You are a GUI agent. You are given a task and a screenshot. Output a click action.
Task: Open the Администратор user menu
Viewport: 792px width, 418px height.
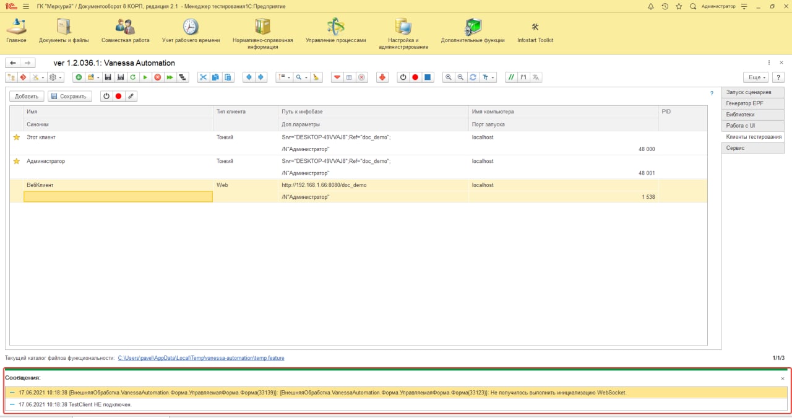click(718, 6)
